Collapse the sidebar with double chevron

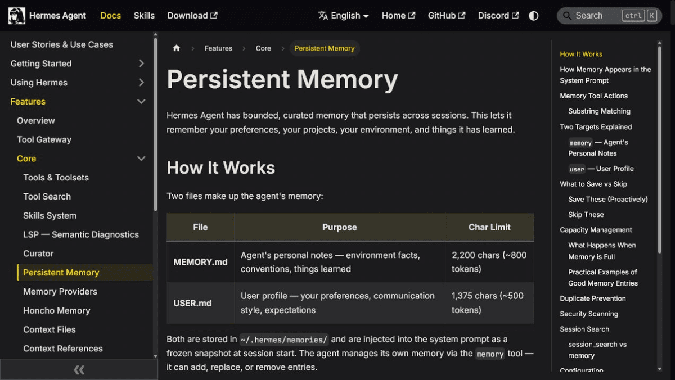(79, 369)
